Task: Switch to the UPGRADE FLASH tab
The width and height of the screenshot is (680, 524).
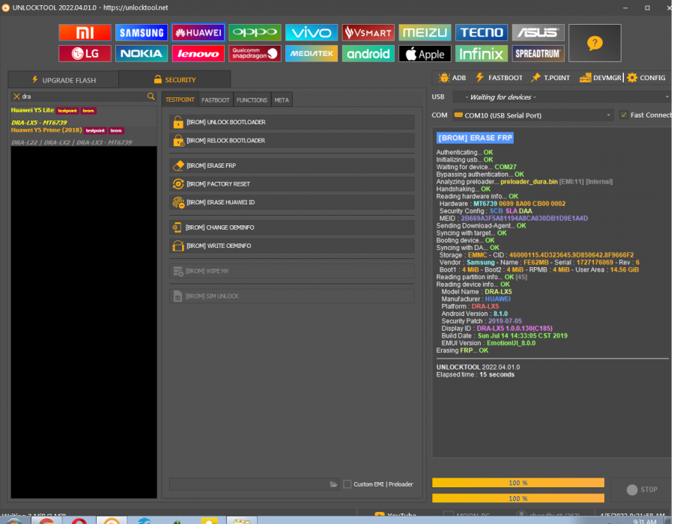Action: click(x=64, y=80)
